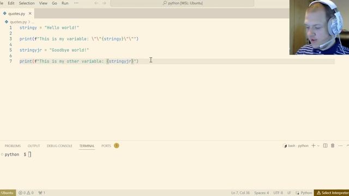Switch to the PROBLEMS panel tab
349x196 pixels.
pos(13,146)
